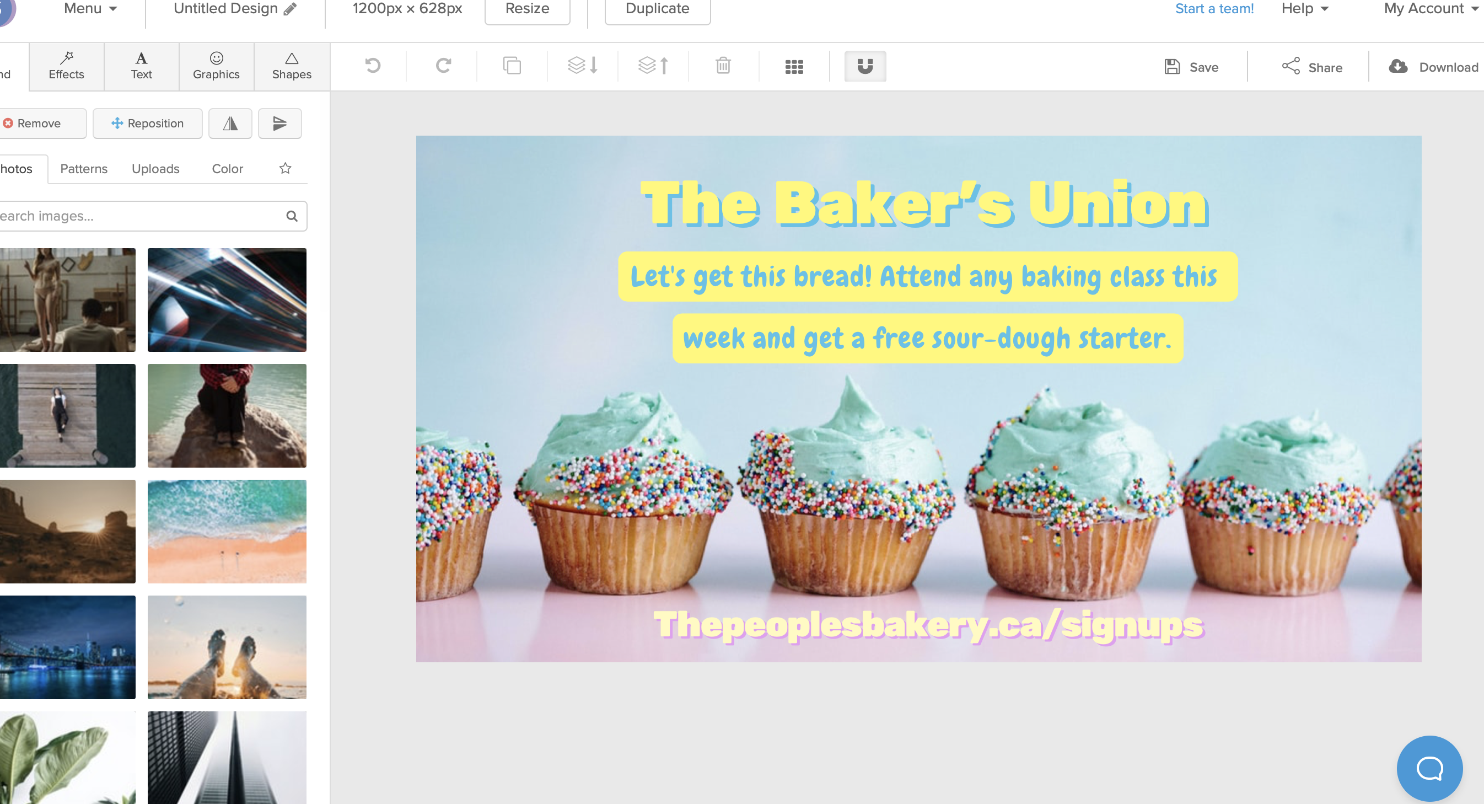Click the Arrange/grid view icon
The width and height of the screenshot is (1484, 804).
click(x=794, y=66)
